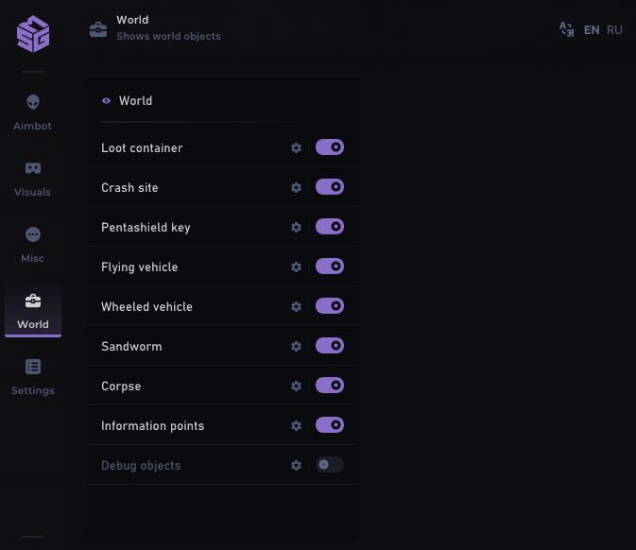Screen dimensions: 636x550
Task: Switch language to RU
Action: (x=614, y=30)
